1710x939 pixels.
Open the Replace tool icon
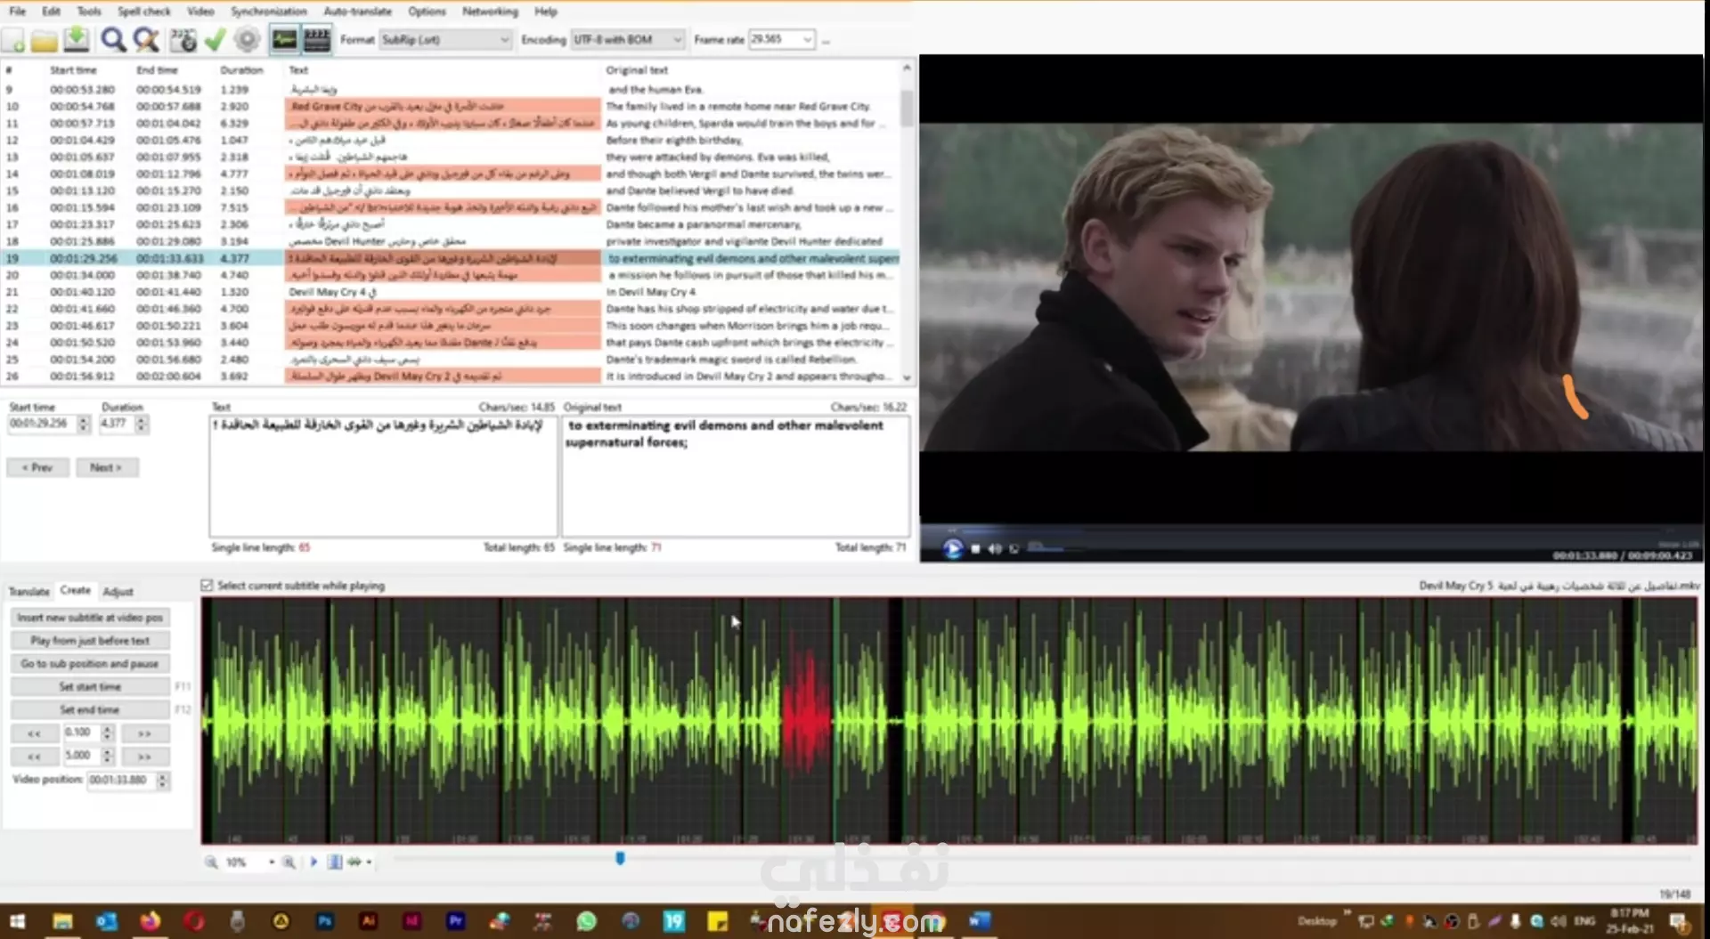pyautogui.click(x=146, y=40)
